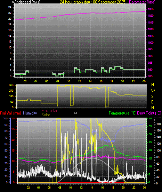Click hour 14 under the bottom chart
The height and width of the screenshot is (192, 162).
coord(92,188)
